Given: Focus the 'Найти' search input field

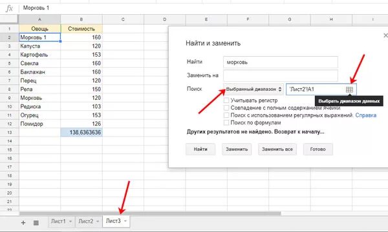Looking at the screenshot, I should pyautogui.click(x=281, y=62).
